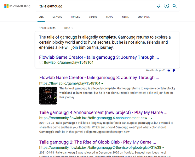Open Taile gamougg 2 Rise of Gloob Glab link

point(98,142)
